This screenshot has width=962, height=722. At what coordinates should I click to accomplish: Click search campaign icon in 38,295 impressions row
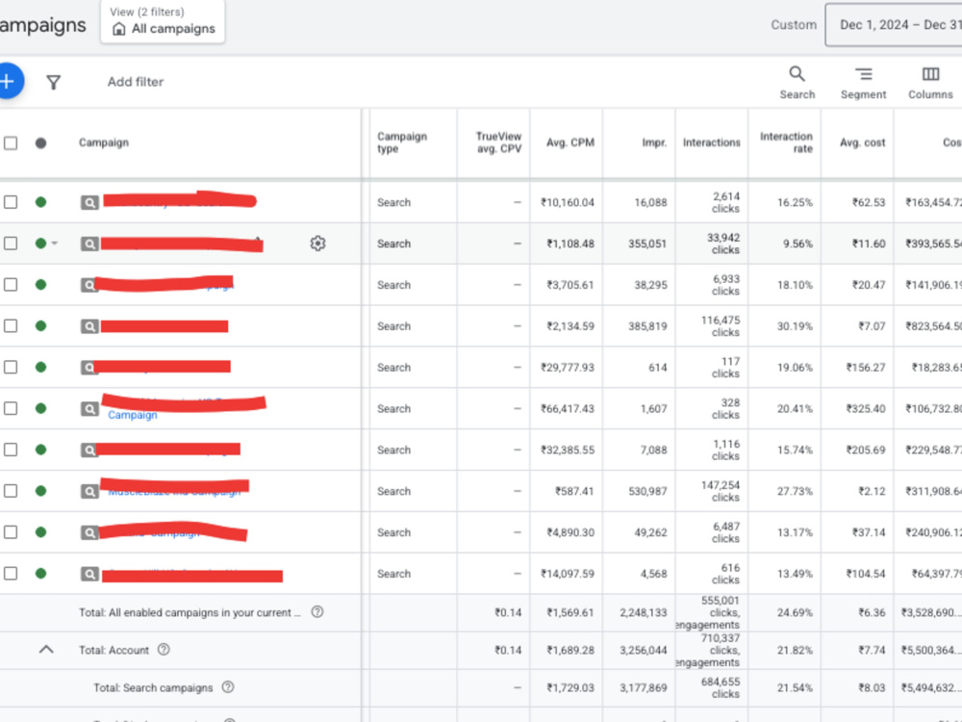89,285
